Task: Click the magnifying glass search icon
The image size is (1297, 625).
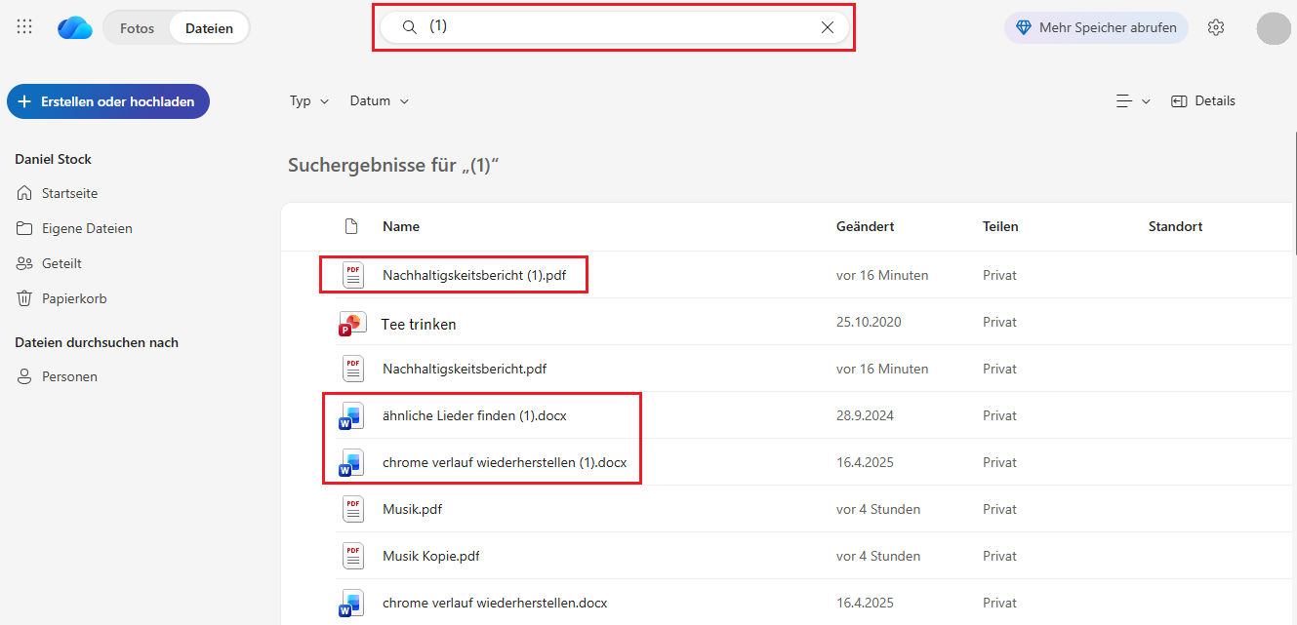Action: tap(410, 27)
